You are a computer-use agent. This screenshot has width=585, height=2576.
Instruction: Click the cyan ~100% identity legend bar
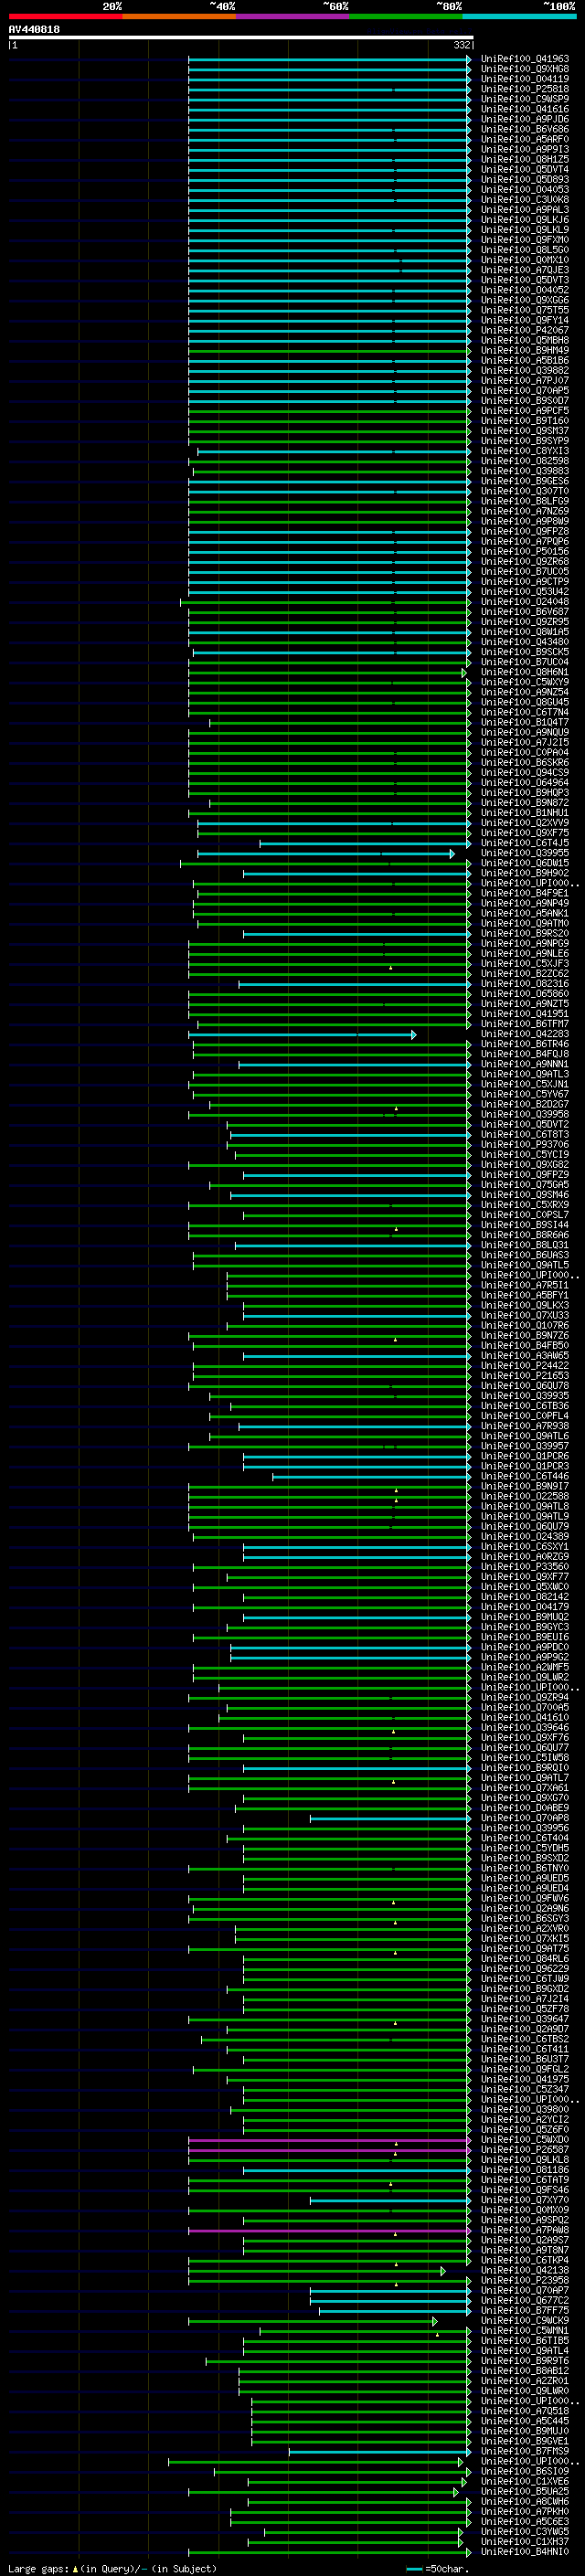point(519,16)
